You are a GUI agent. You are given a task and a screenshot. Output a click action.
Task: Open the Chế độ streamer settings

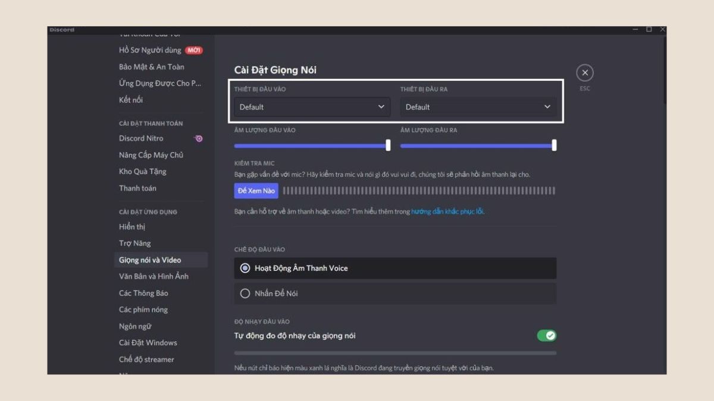point(148,359)
